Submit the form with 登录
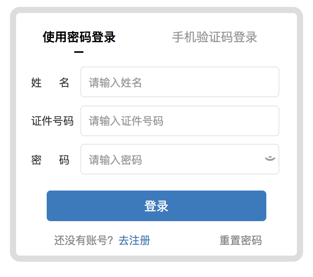 pos(156,206)
